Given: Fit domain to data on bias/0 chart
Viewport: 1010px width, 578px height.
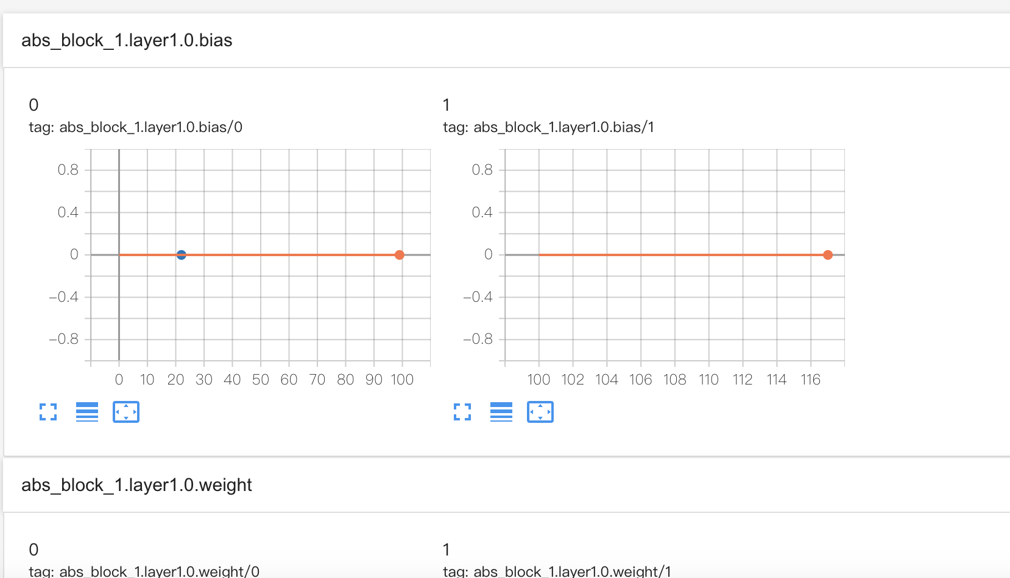Looking at the screenshot, I should (126, 412).
